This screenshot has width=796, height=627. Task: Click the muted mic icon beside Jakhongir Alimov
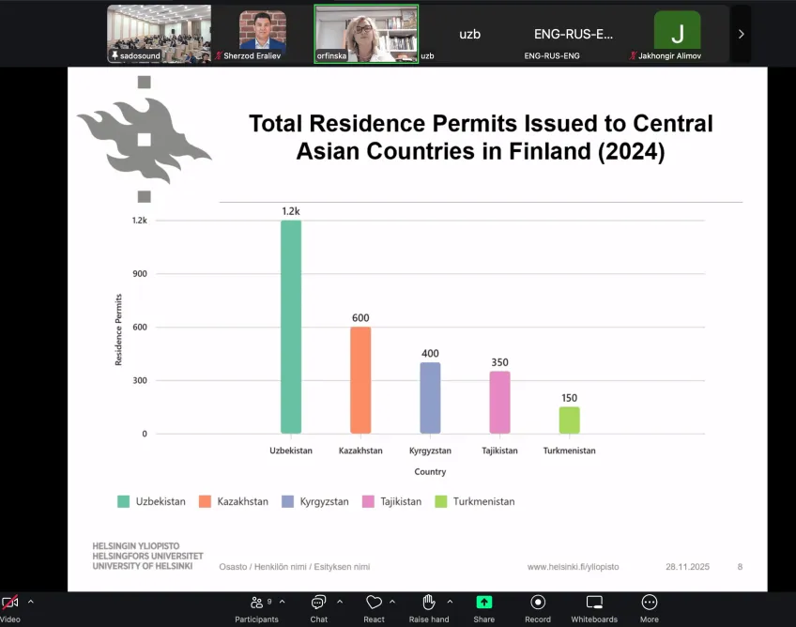point(633,55)
